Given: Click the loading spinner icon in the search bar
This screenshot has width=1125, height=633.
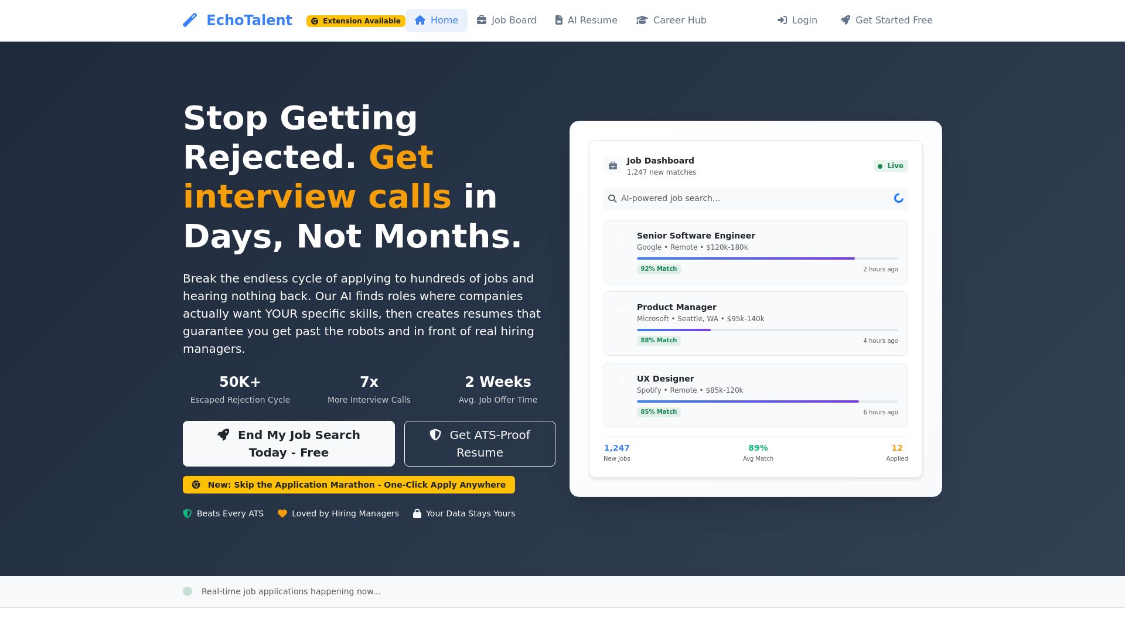Looking at the screenshot, I should 898,198.
